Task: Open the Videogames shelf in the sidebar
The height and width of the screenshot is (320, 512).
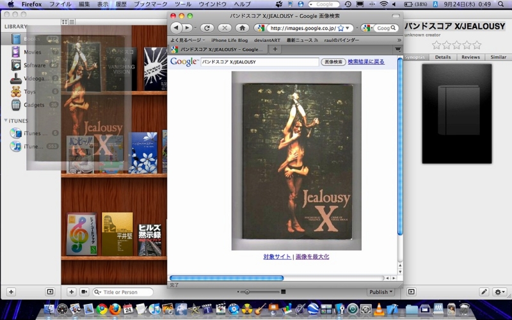Action: pyautogui.click(x=31, y=78)
